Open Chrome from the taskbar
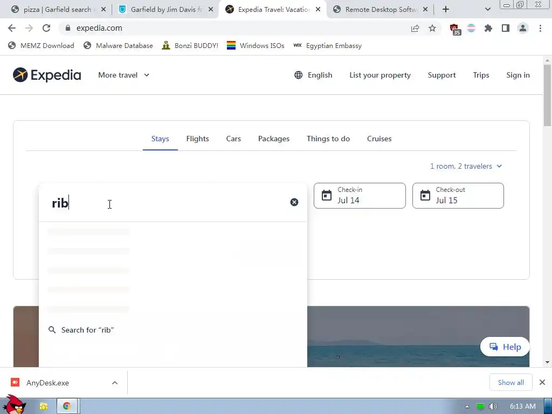Image resolution: width=552 pixels, height=414 pixels. click(x=67, y=406)
